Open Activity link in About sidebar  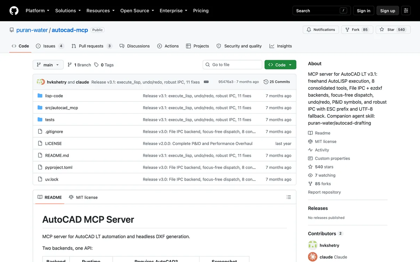pyautogui.click(x=318, y=150)
